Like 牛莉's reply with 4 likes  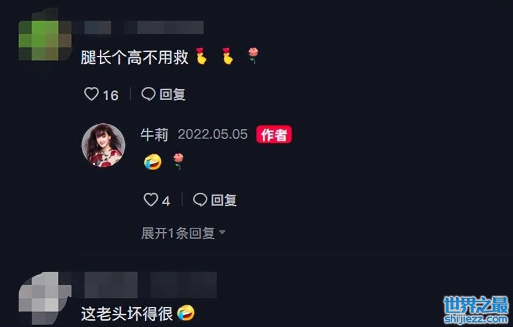(x=151, y=200)
